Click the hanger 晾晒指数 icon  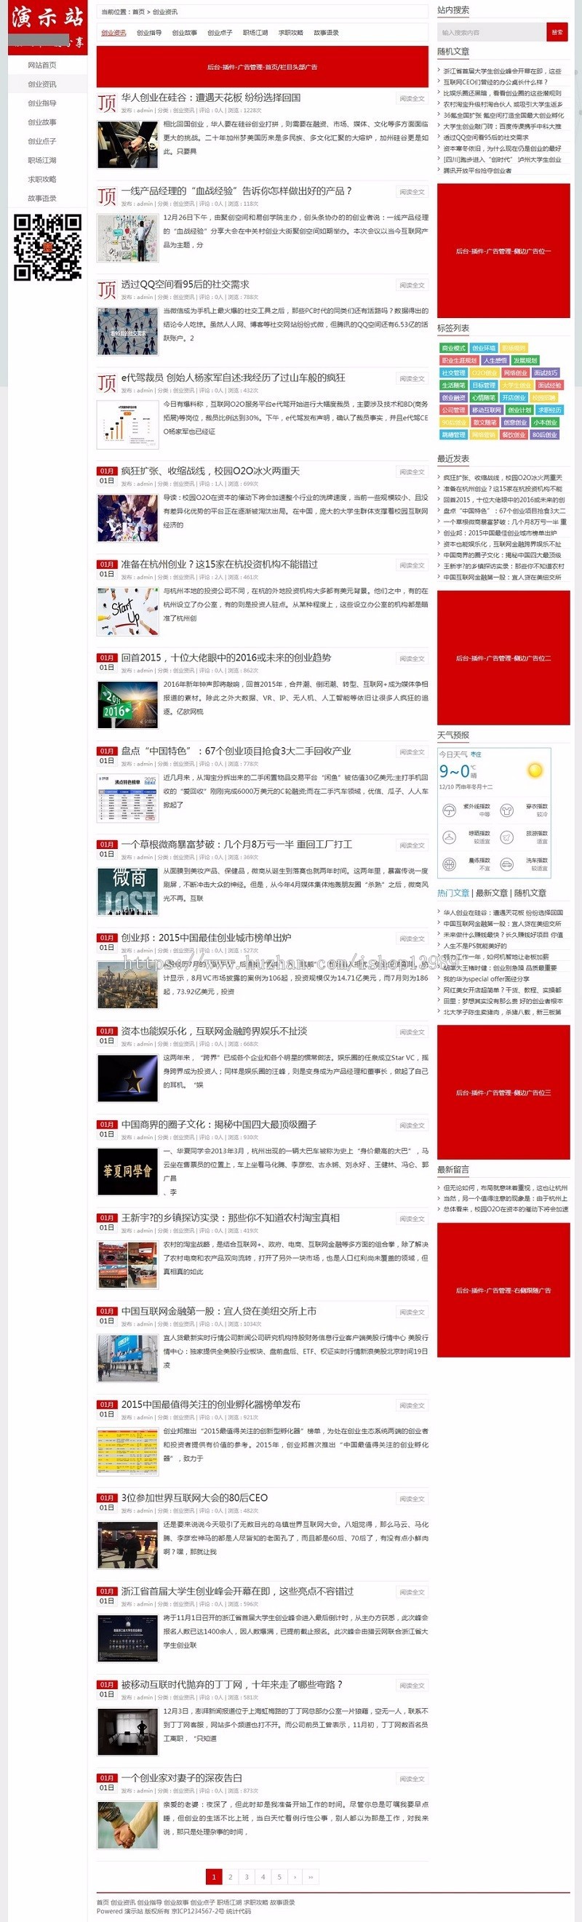(x=449, y=837)
